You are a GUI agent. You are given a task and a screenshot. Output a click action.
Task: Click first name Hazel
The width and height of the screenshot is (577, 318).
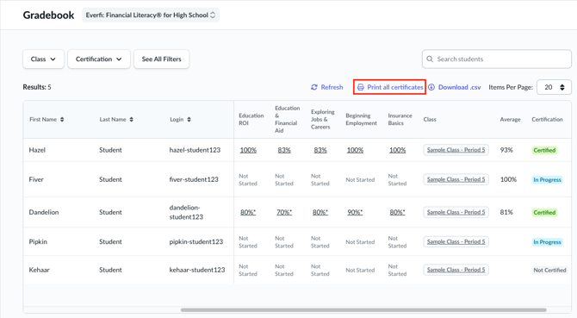(37, 150)
